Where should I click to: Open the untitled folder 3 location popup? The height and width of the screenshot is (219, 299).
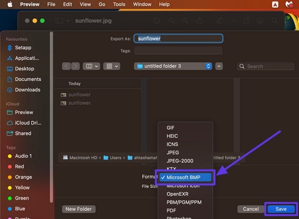[x=173, y=66]
